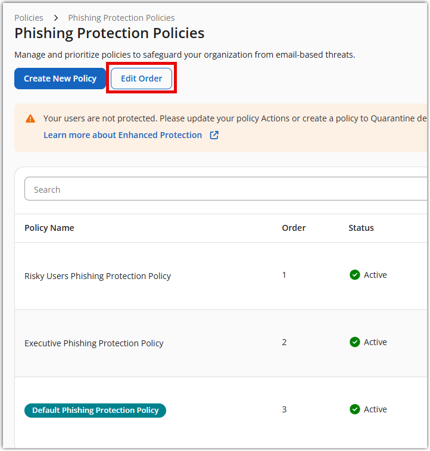The width and height of the screenshot is (430, 451).
Task: Click the orange warning triangle icon
Action: click(30, 118)
